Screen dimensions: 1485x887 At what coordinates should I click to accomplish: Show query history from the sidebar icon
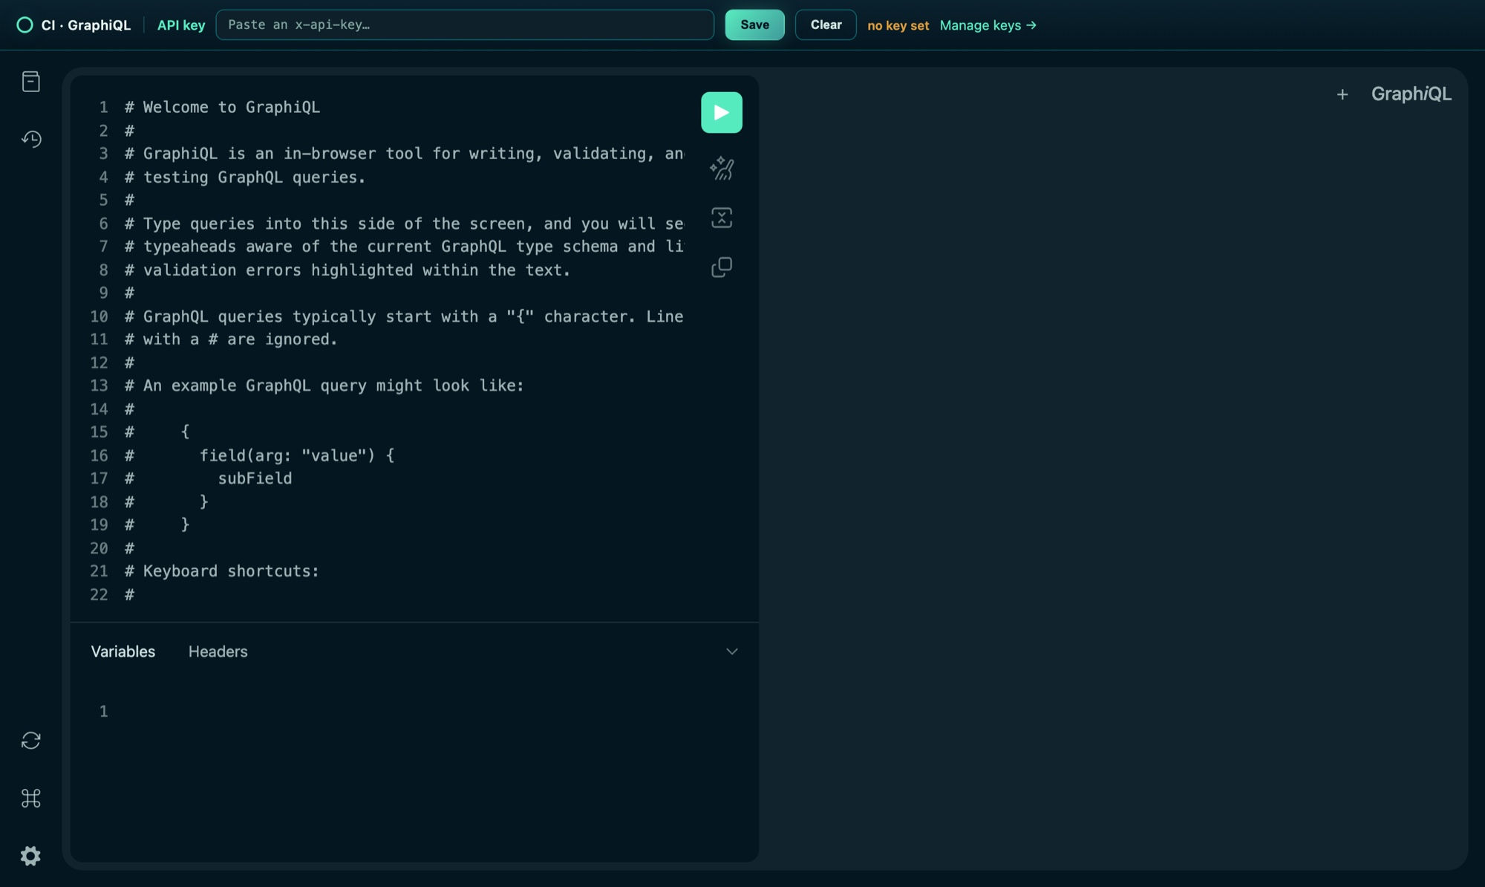30,139
